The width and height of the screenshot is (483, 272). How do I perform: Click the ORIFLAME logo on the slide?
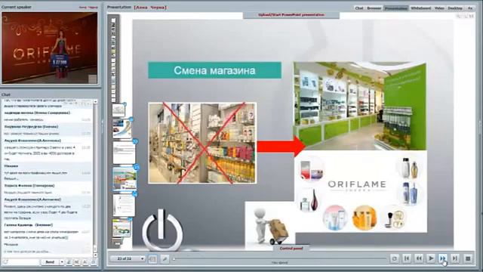pyautogui.click(x=357, y=185)
